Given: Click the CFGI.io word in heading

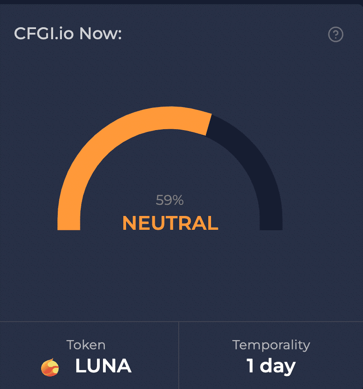Looking at the screenshot, I should (44, 33).
